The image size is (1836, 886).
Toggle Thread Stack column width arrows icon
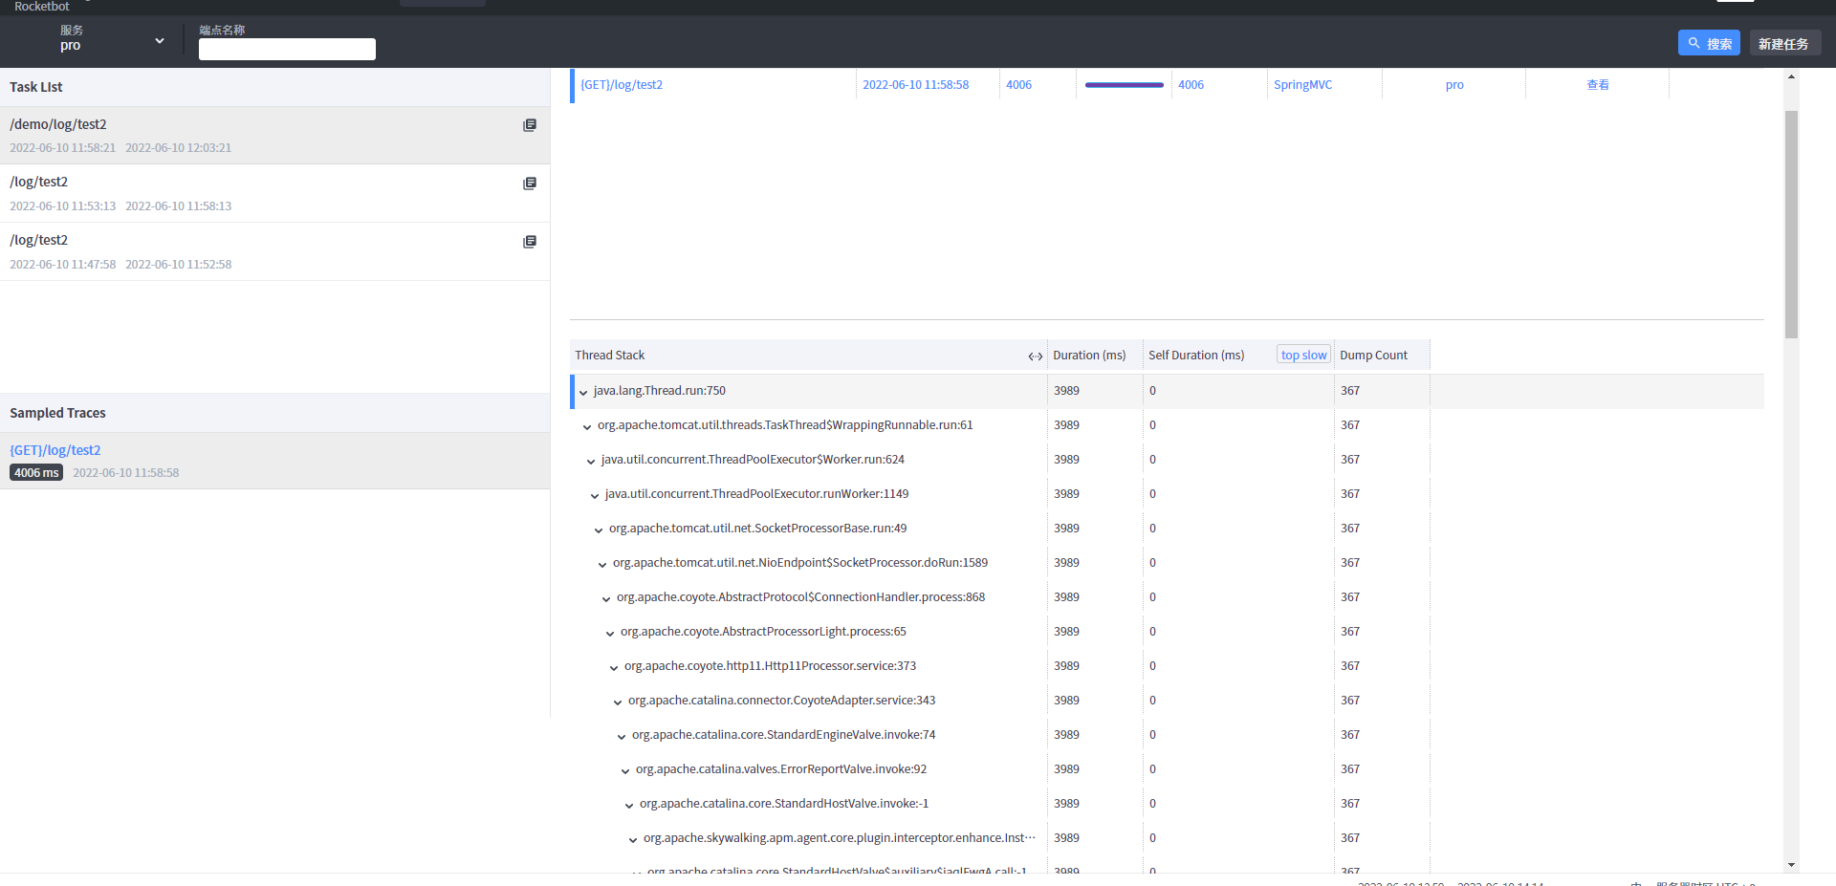pos(1036,356)
